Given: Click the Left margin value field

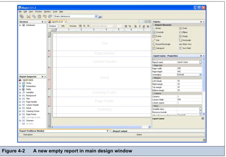Looking at the screenshot, I should (x=189, y=81).
